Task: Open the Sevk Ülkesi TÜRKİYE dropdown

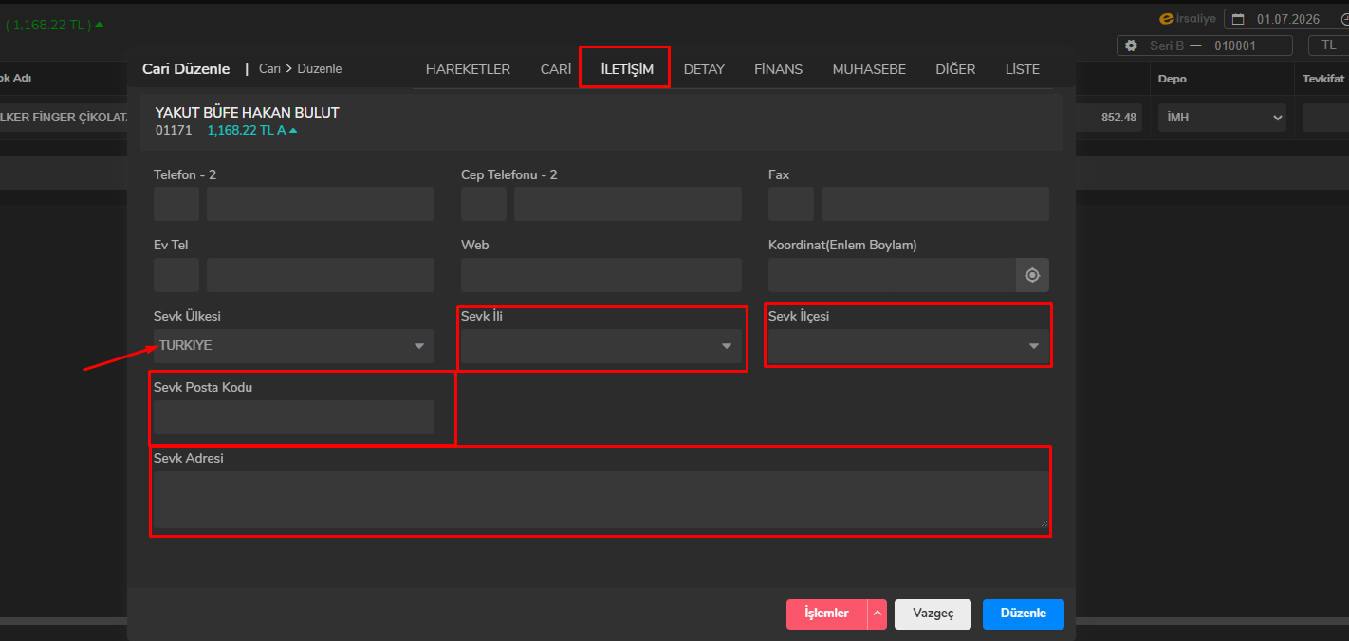Action: (294, 346)
